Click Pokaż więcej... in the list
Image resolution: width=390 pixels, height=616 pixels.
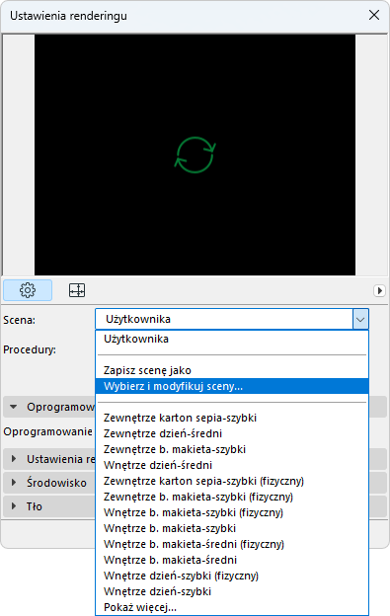click(x=232, y=607)
